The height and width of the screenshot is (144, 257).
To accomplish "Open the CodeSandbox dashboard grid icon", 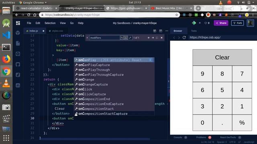I will pyautogui.click(x=18, y=23).
